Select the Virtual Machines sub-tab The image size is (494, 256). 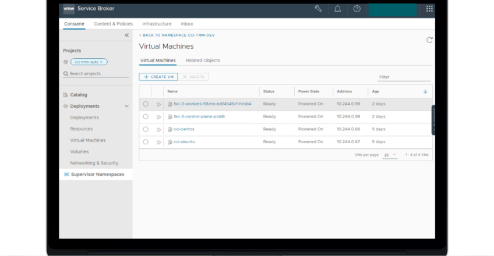pos(158,61)
